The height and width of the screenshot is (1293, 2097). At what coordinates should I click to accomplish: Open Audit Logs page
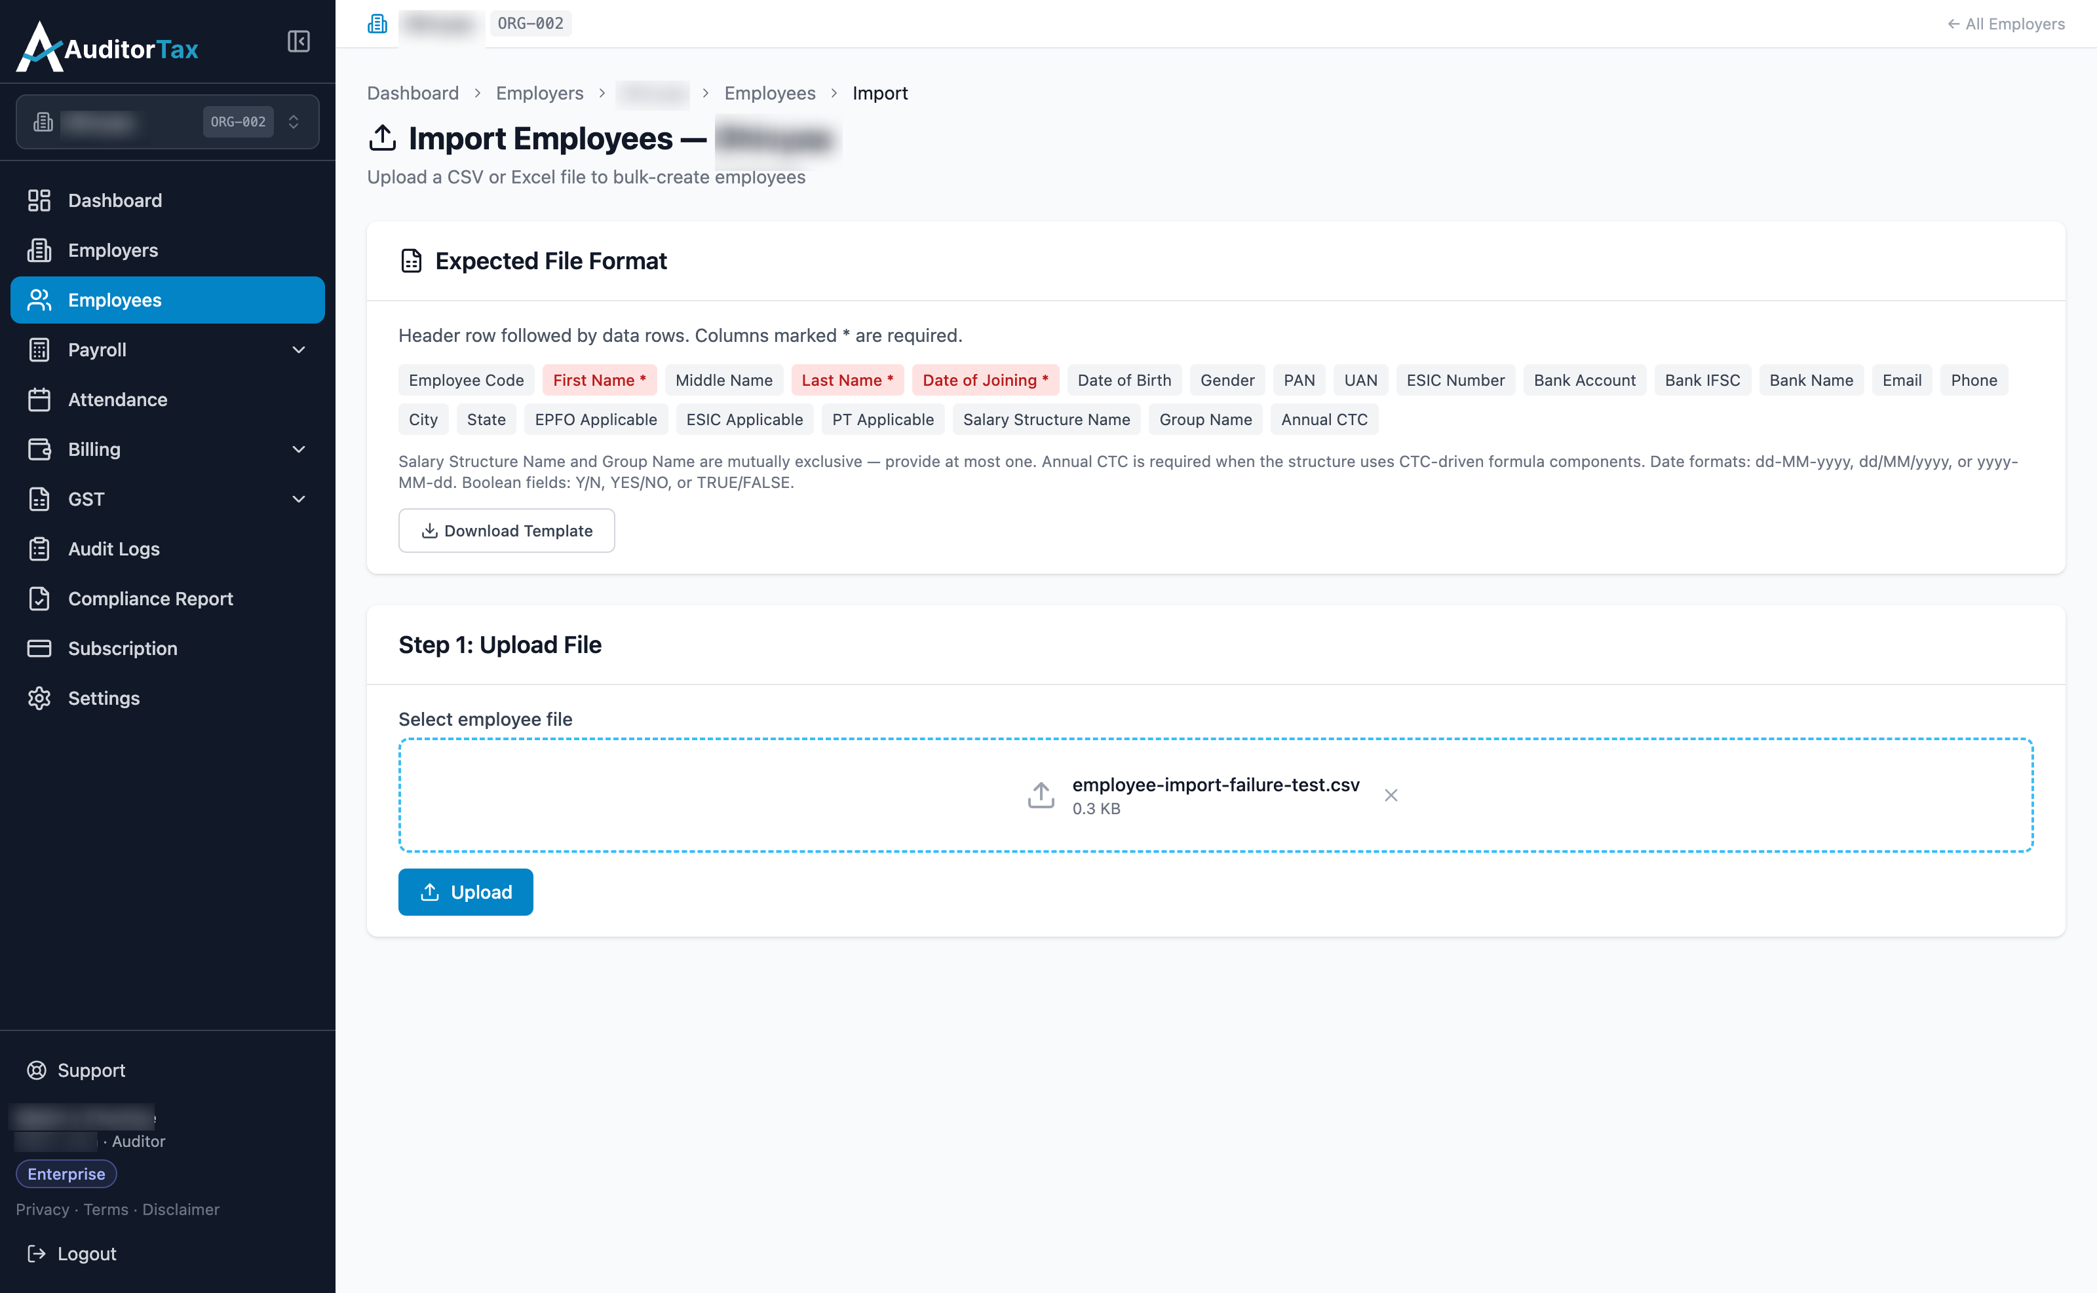pos(168,548)
